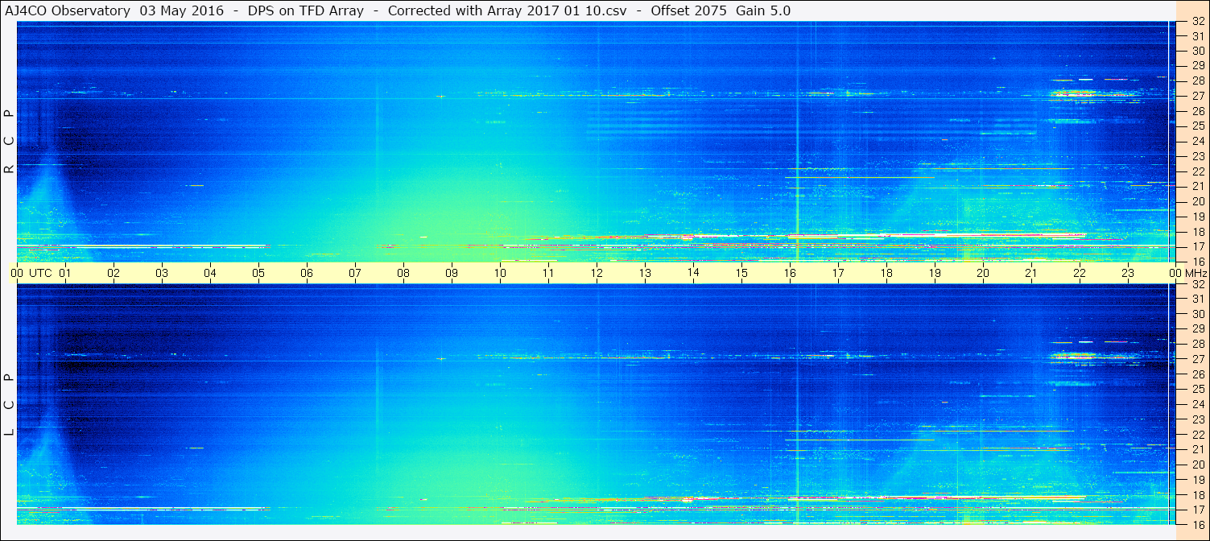Select the 19 hour mark on time axis
Viewport: 1210px width, 541px height.
coord(935,273)
